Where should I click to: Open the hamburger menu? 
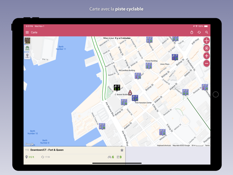27,32
